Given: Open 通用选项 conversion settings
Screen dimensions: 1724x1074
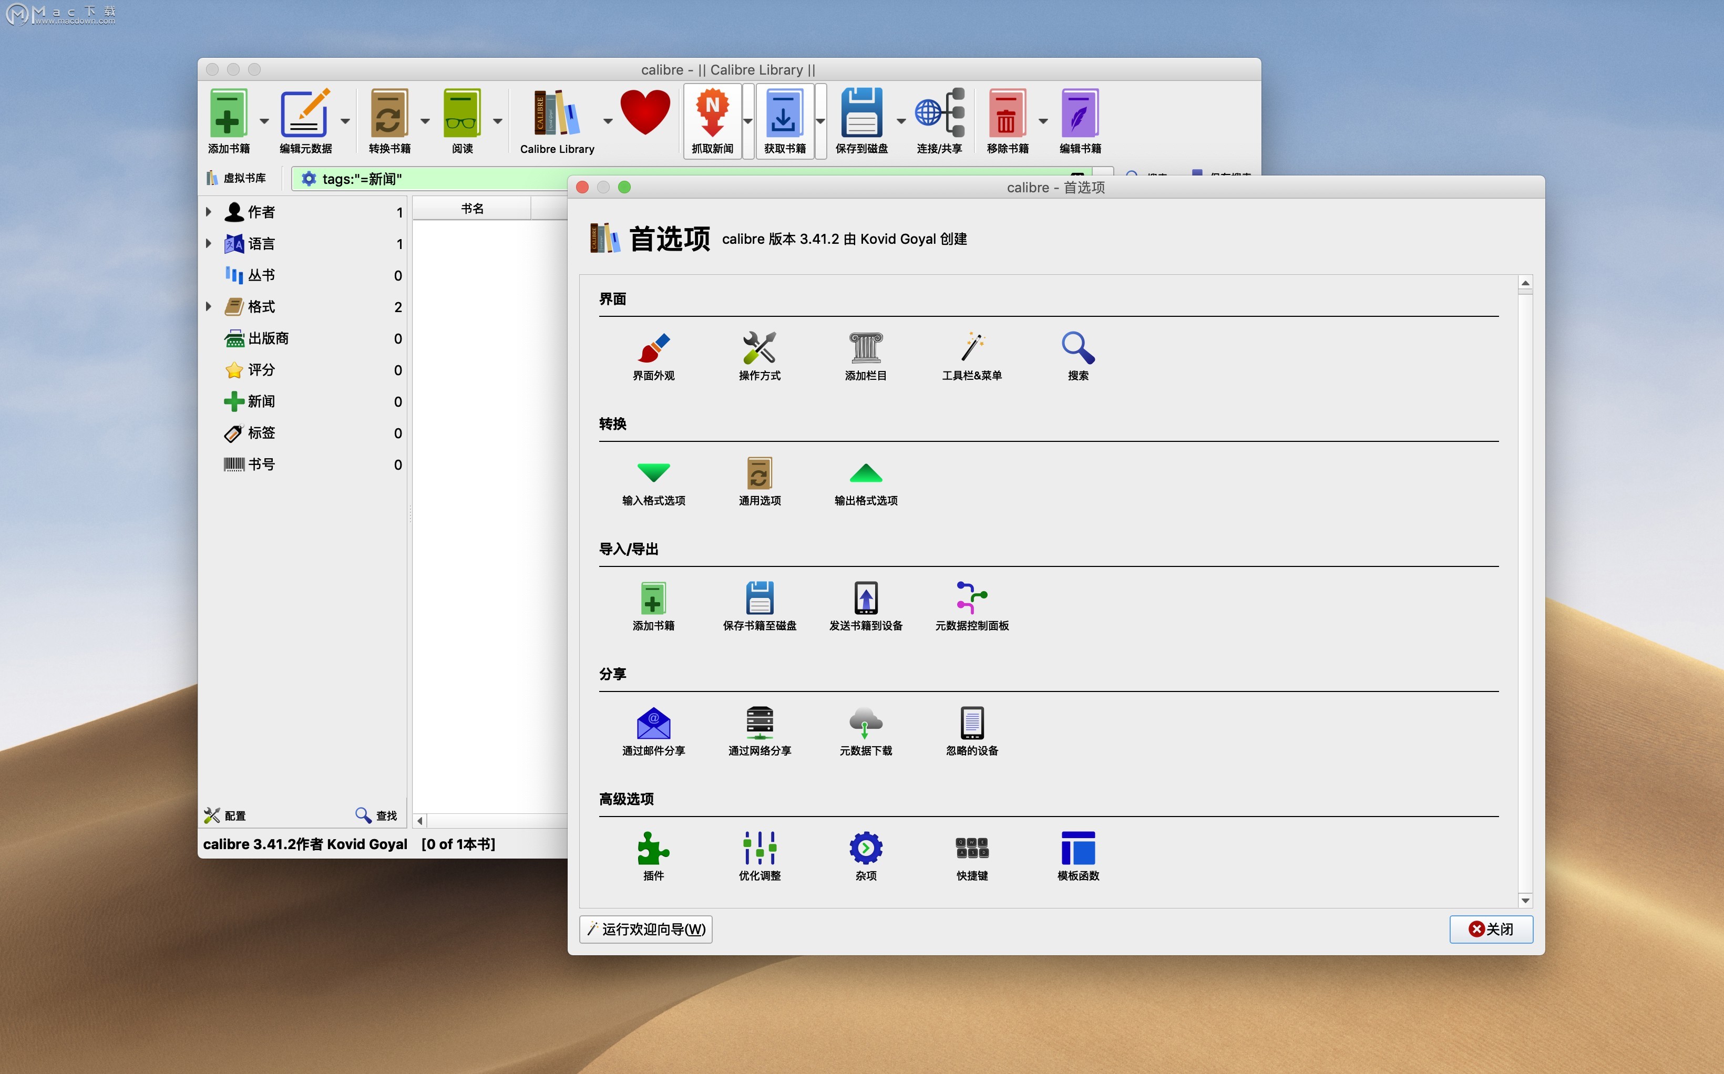Looking at the screenshot, I should click(x=760, y=482).
